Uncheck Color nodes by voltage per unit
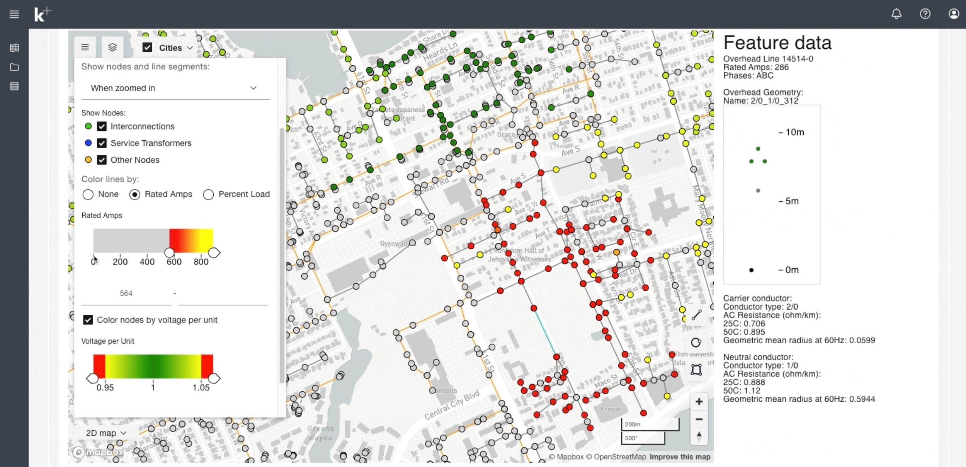 (x=88, y=320)
